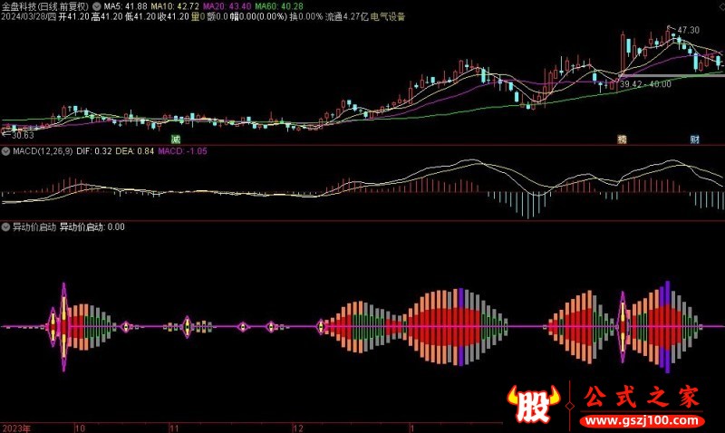
Task: Click the 减 marker icon on chart
Action: pyautogui.click(x=176, y=140)
